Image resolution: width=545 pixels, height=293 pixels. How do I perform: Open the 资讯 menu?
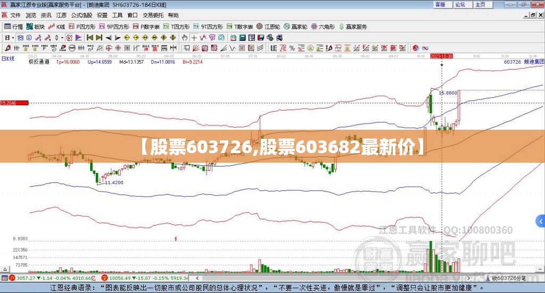click(46, 15)
